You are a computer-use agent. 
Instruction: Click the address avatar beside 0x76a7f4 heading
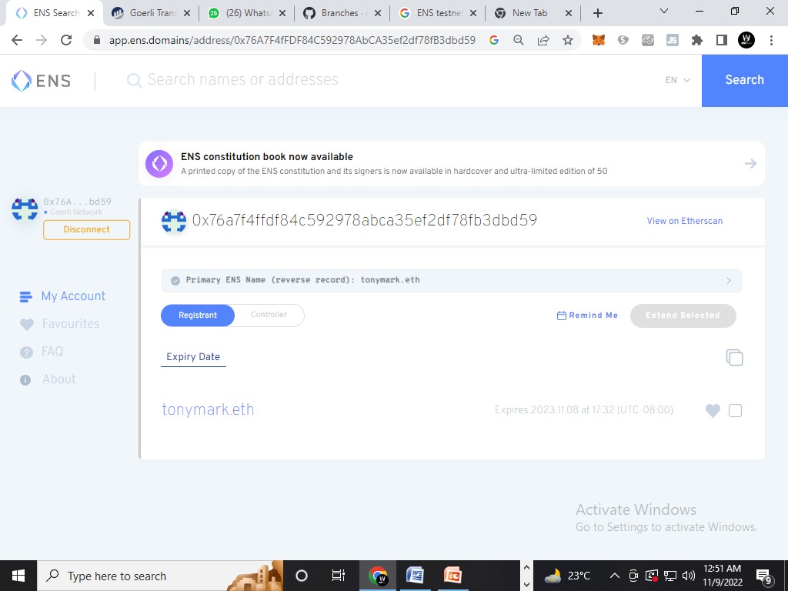pos(174,222)
